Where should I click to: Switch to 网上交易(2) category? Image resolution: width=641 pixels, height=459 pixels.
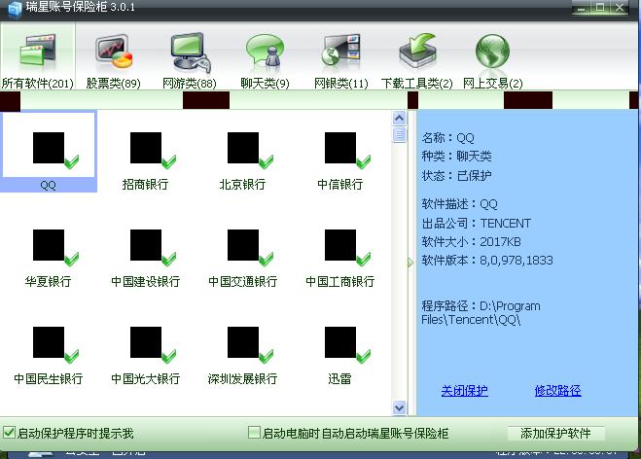tap(492, 61)
